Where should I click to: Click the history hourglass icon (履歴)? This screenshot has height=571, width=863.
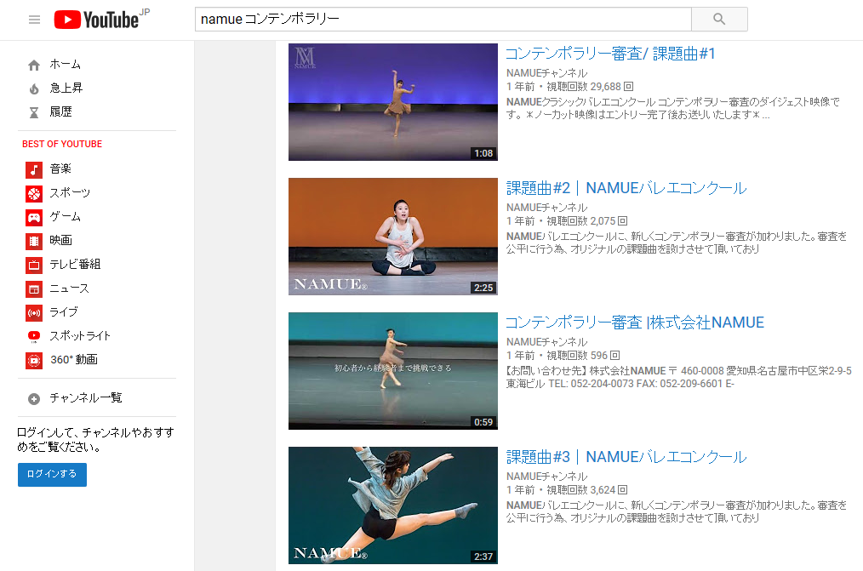(34, 112)
